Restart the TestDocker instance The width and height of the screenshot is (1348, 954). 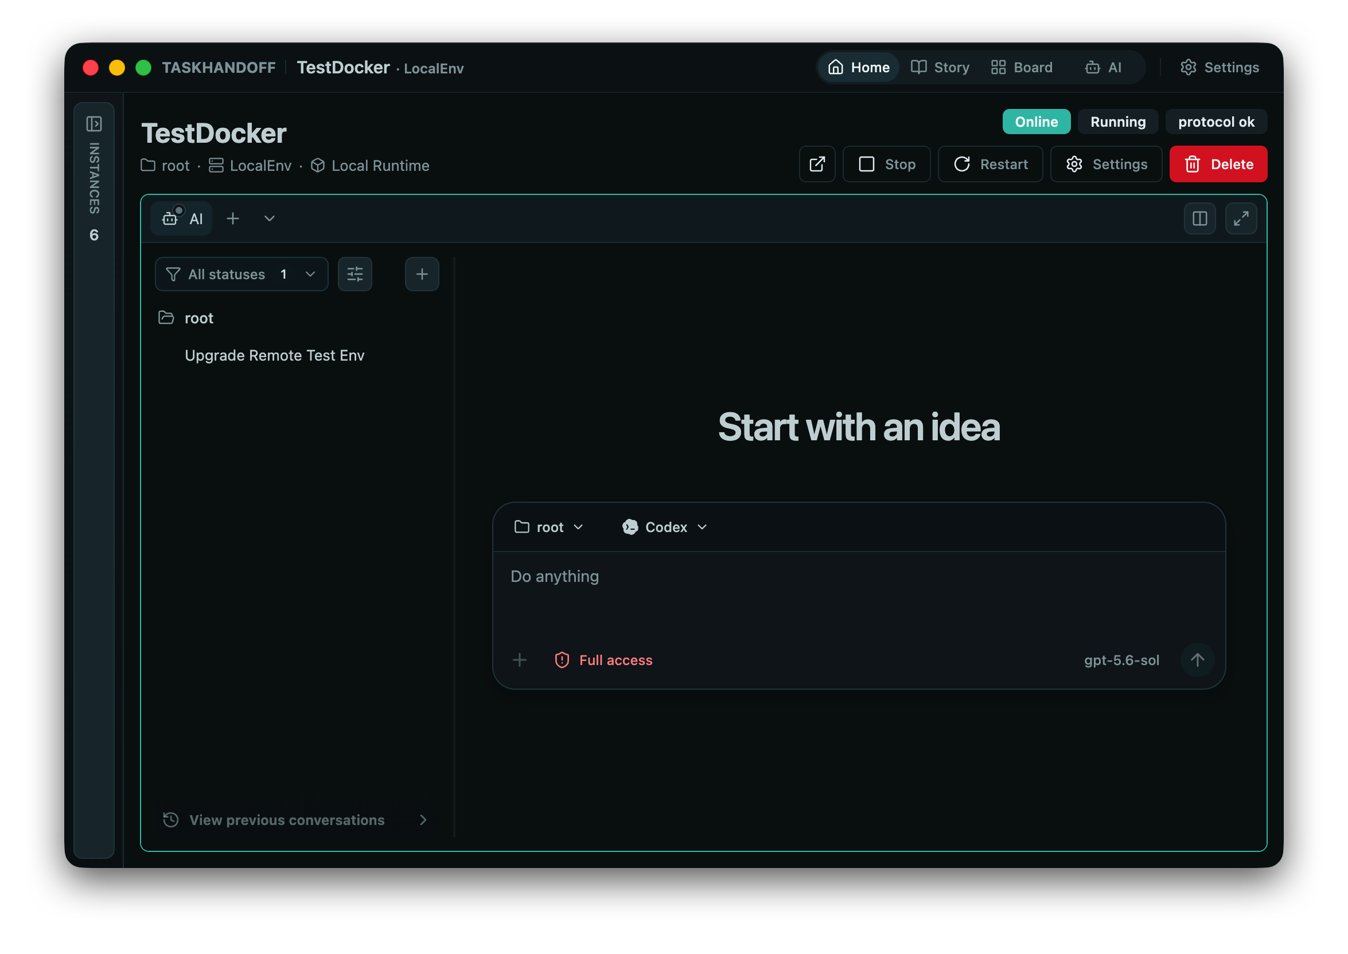coord(990,164)
